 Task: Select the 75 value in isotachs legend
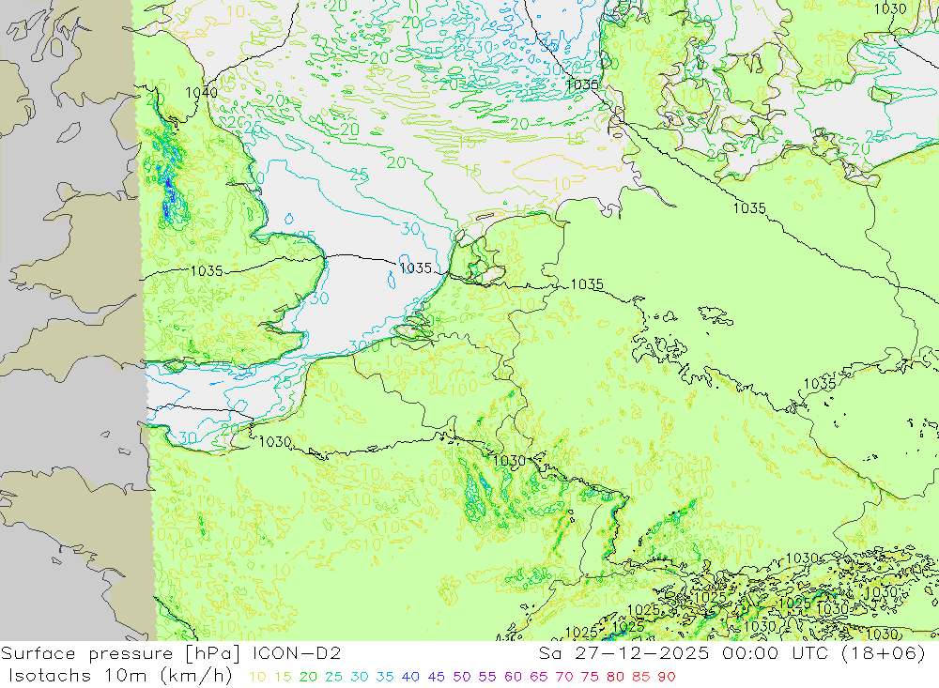pyautogui.click(x=590, y=677)
